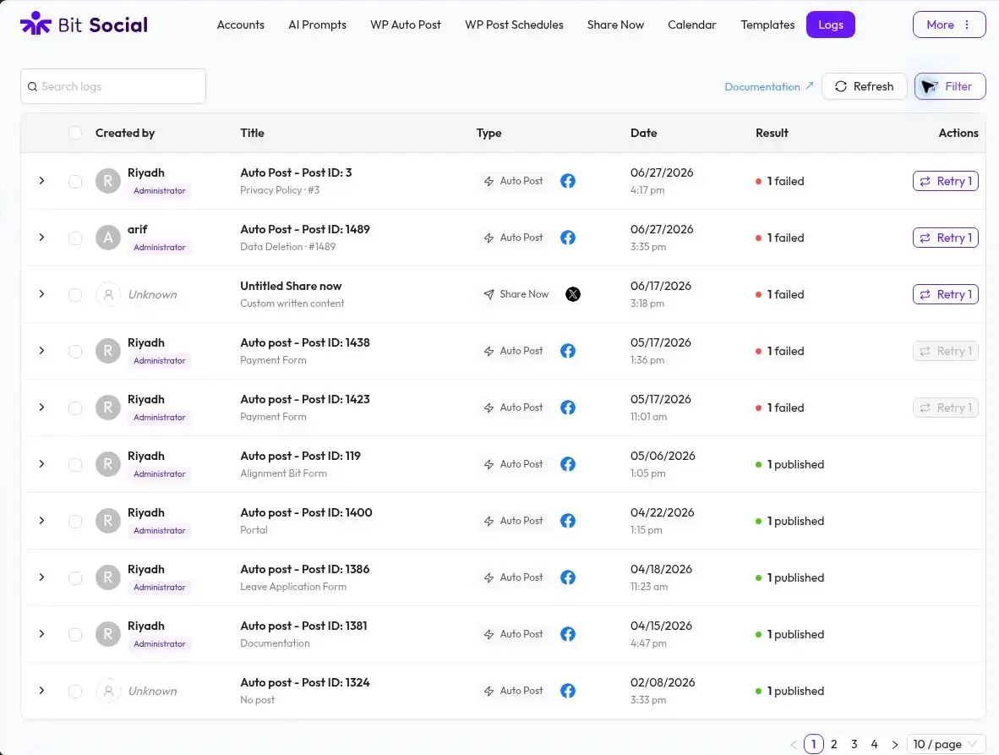Select the checkbox for Post ID: 1400 row

click(75, 522)
